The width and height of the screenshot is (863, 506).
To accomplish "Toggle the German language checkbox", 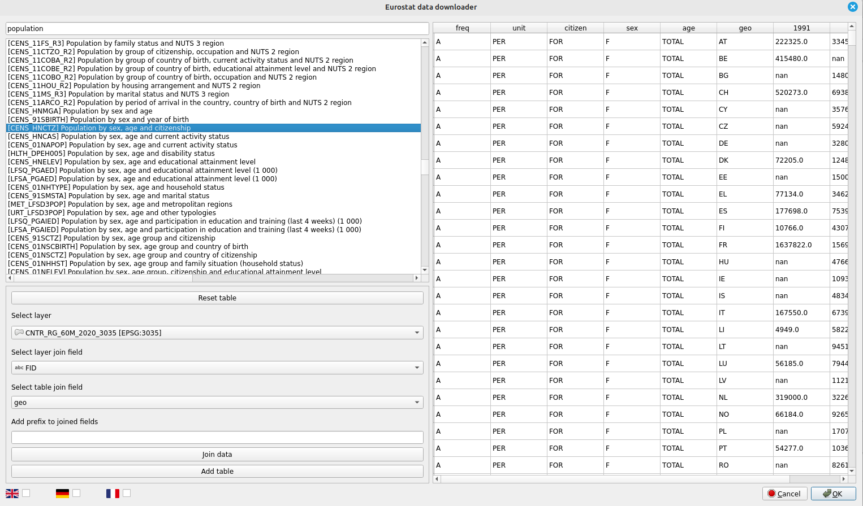I will (x=76, y=493).
